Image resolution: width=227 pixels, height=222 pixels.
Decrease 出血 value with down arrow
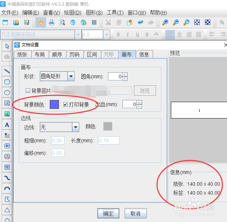click(139, 106)
